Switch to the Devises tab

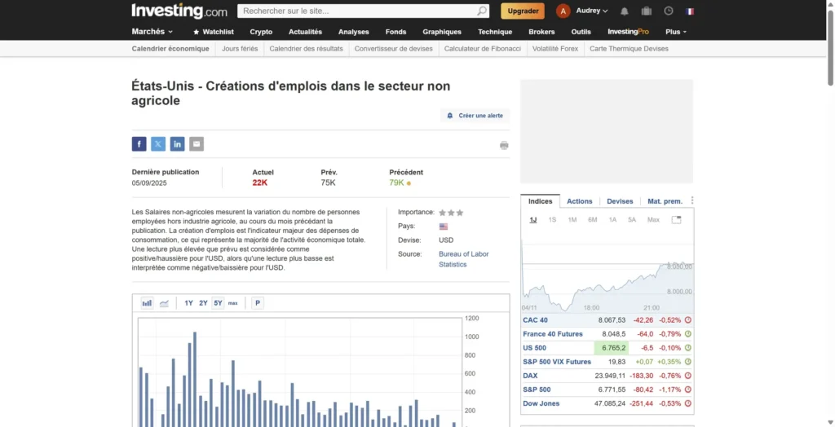(x=620, y=201)
